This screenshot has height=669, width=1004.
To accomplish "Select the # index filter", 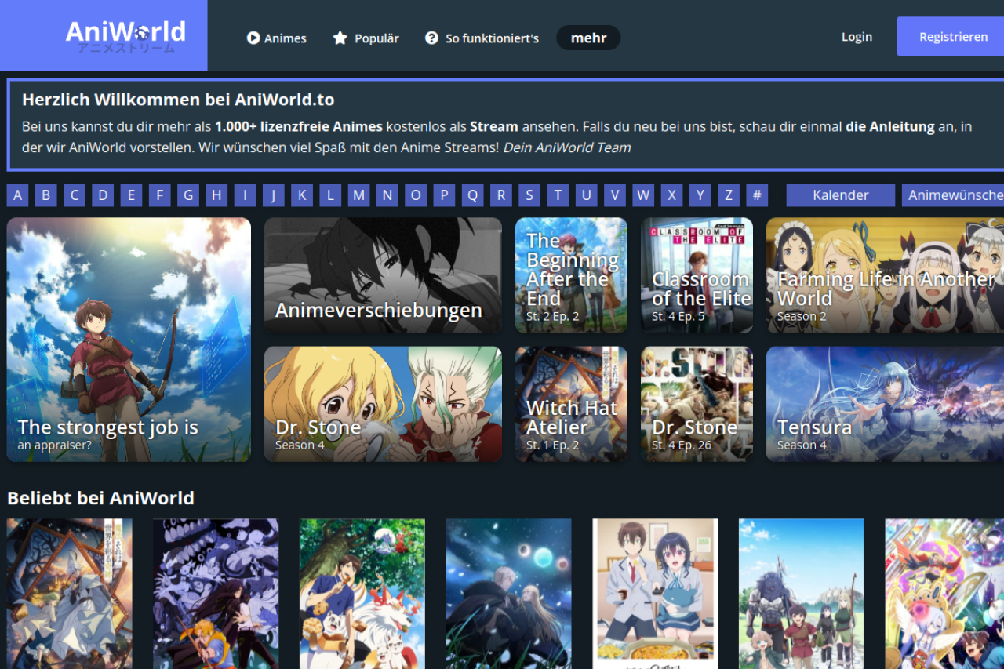I will [x=757, y=195].
